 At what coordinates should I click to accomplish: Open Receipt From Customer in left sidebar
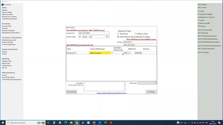click(9, 17)
